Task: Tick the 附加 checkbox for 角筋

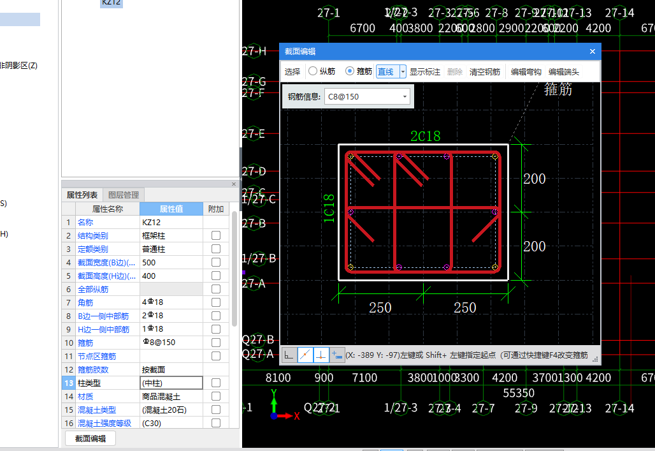Action: 216,302
